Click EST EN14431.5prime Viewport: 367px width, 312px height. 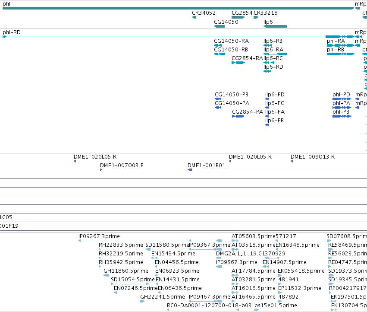[x=178, y=280]
